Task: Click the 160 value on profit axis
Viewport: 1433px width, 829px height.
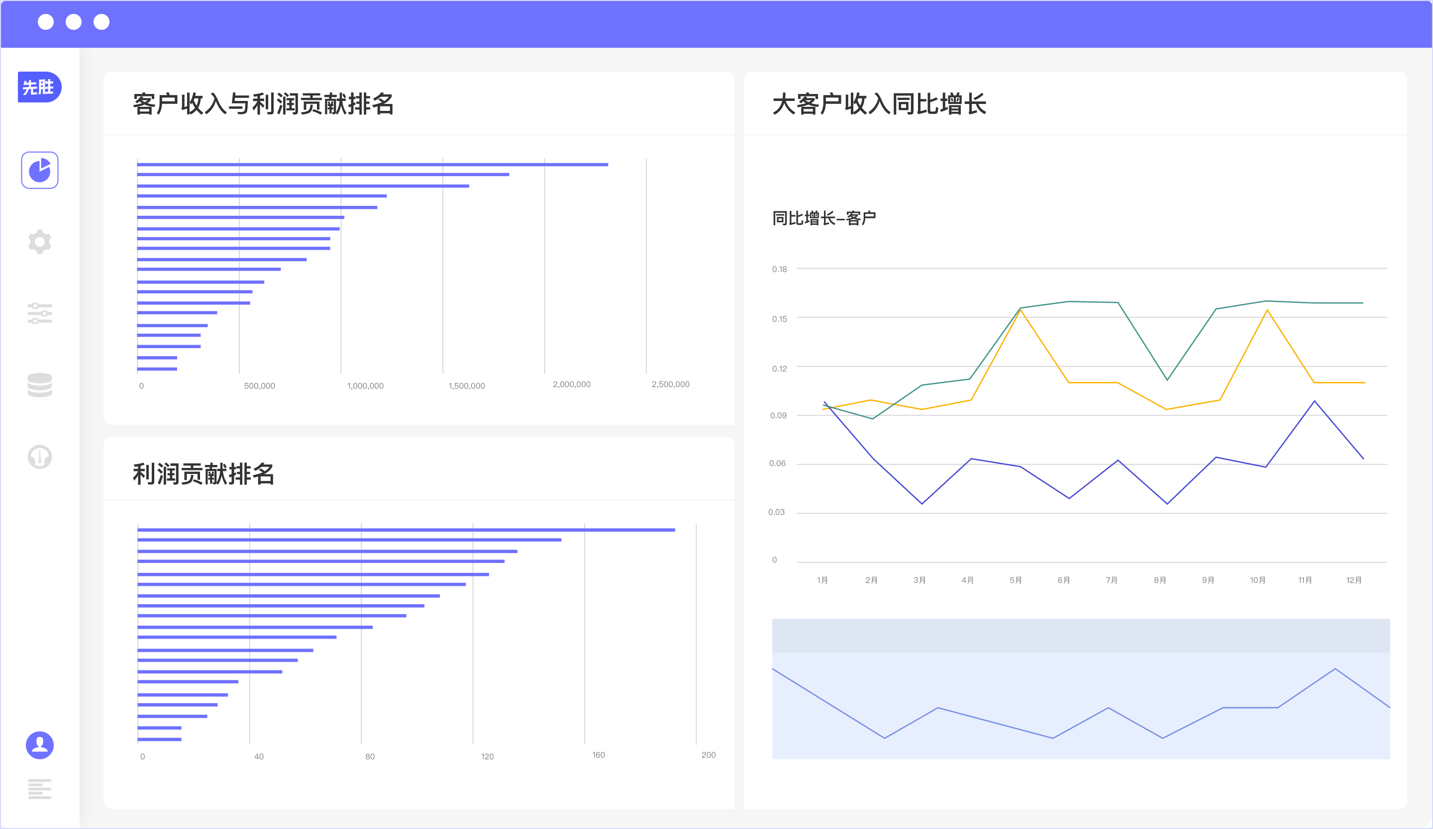Action: (598, 755)
